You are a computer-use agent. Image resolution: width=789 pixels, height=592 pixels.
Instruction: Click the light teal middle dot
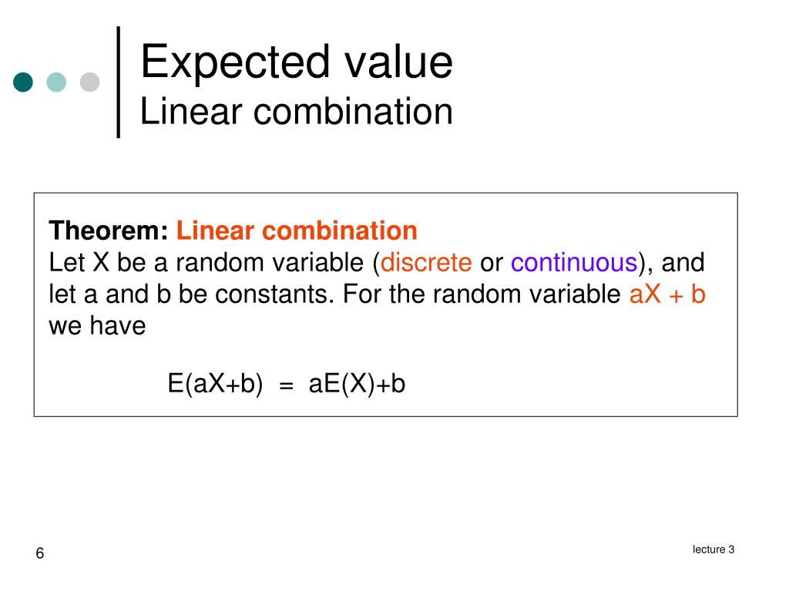click(57, 82)
